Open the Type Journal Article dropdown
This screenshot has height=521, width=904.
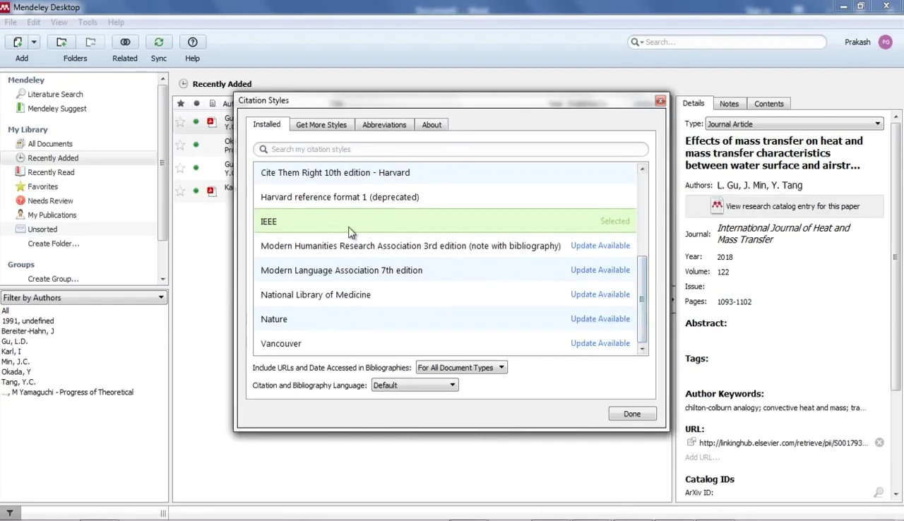point(794,124)
